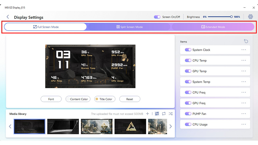This screenshot has height=145, width=258.
Task: Go back using the left arrow
Action: [x=8, y=17]
